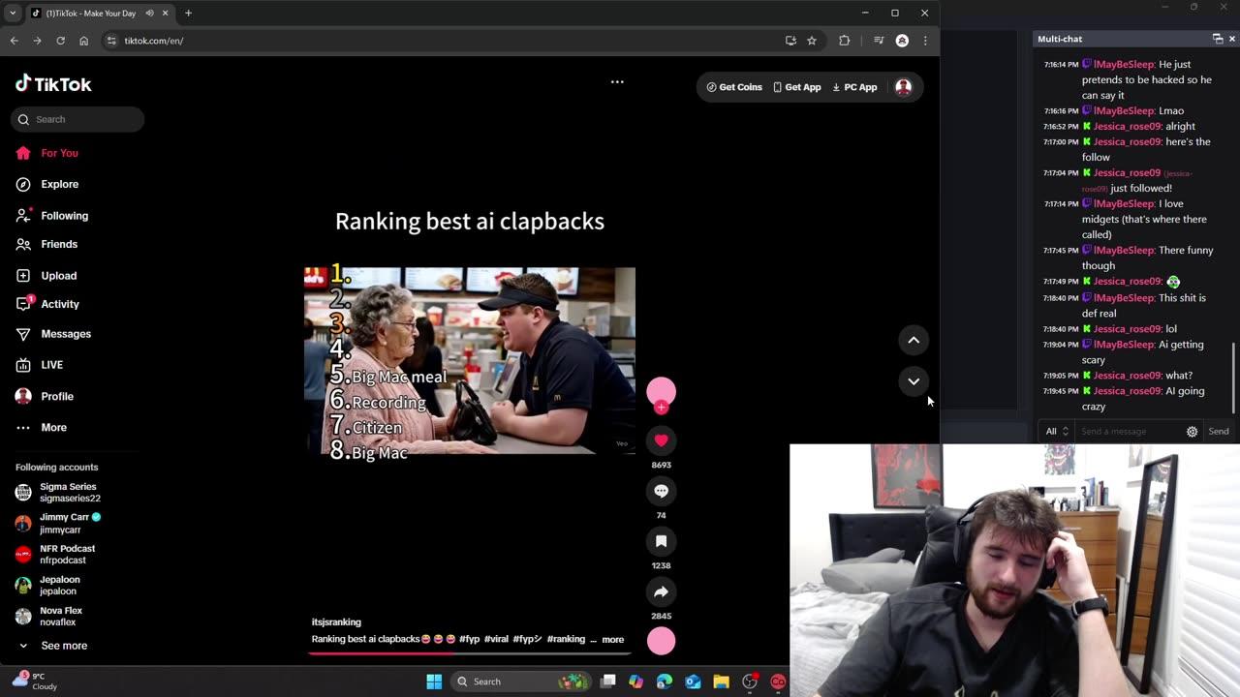The width and height of the screenshot is (1240, 697).
Task: Click the Send a message field
Action: point(1129,432)
